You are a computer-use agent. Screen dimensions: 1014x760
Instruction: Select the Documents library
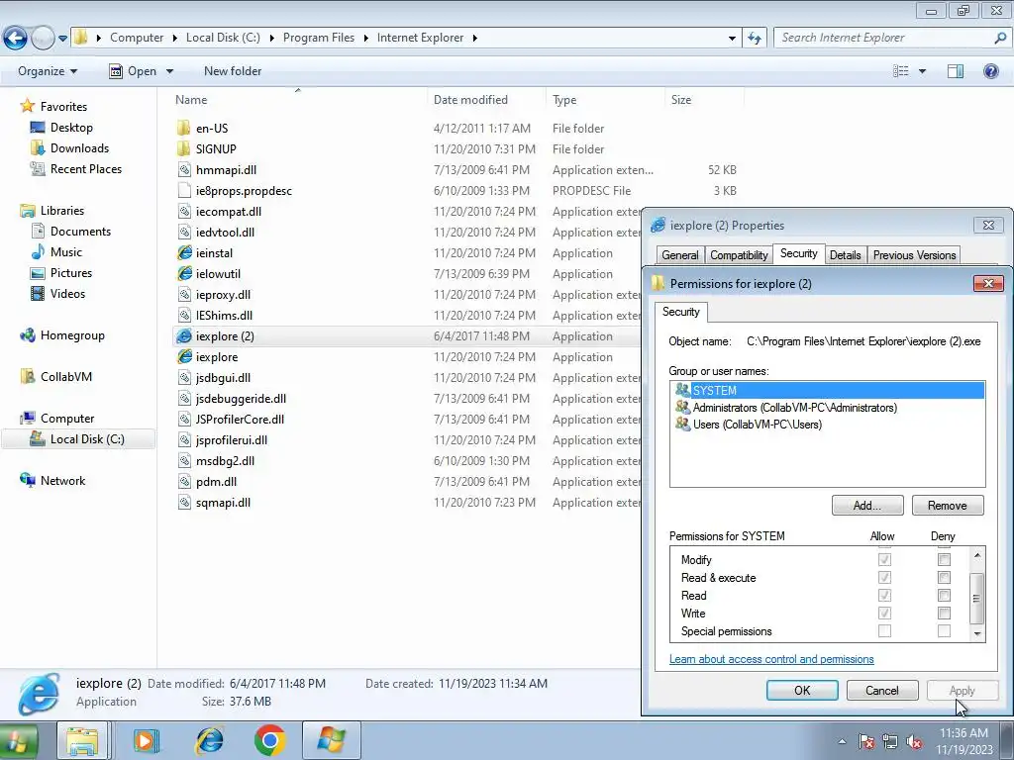[80, 232]
